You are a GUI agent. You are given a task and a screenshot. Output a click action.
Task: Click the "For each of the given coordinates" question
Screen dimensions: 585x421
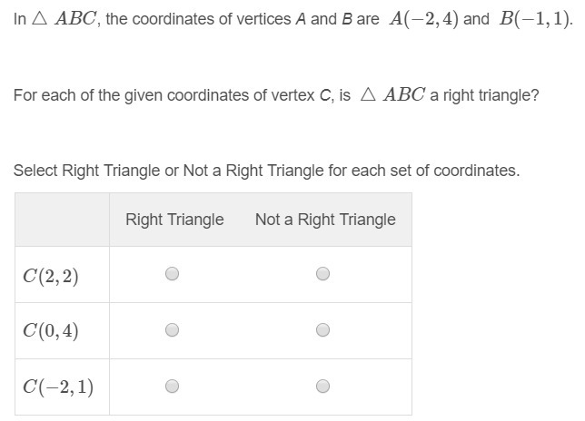click(x=182, y=94)
